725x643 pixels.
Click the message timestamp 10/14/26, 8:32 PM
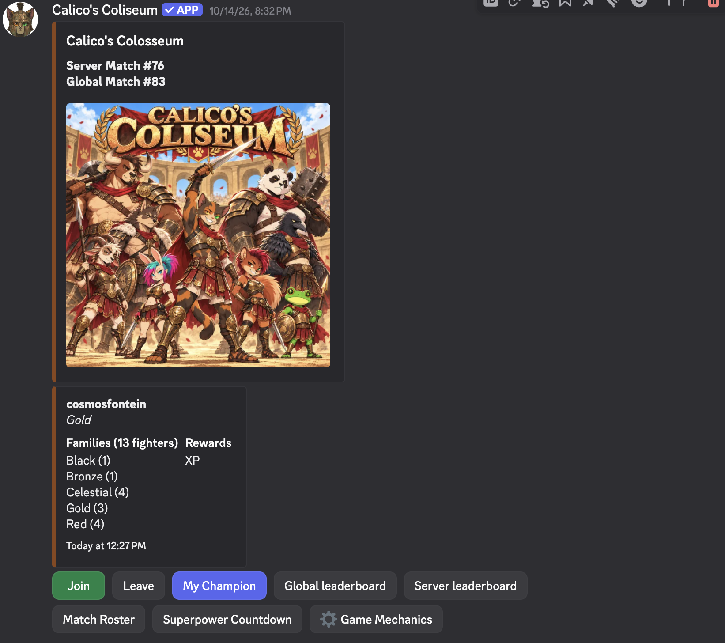250,11
